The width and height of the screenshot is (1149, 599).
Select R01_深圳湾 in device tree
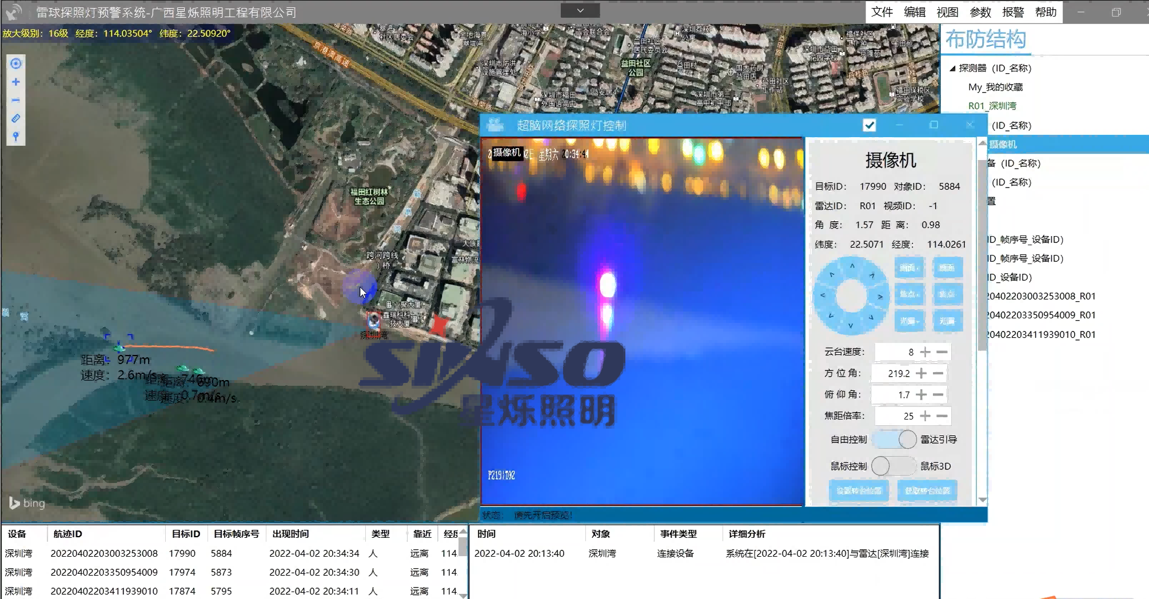[992, 106]
